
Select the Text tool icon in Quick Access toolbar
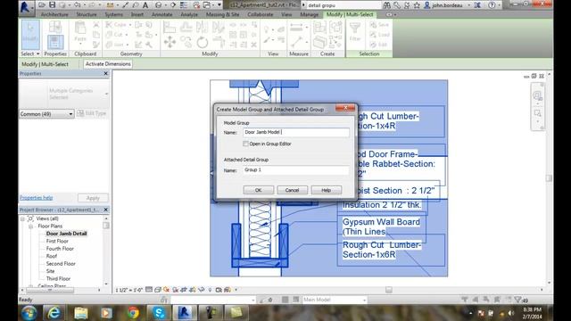pos(145,5)
